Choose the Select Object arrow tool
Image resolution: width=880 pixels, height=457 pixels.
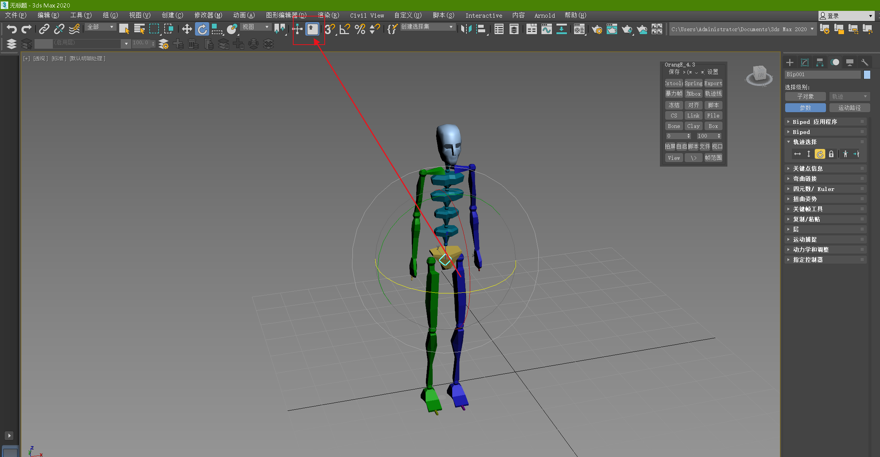pyautogui.click(x=124, y=29)
